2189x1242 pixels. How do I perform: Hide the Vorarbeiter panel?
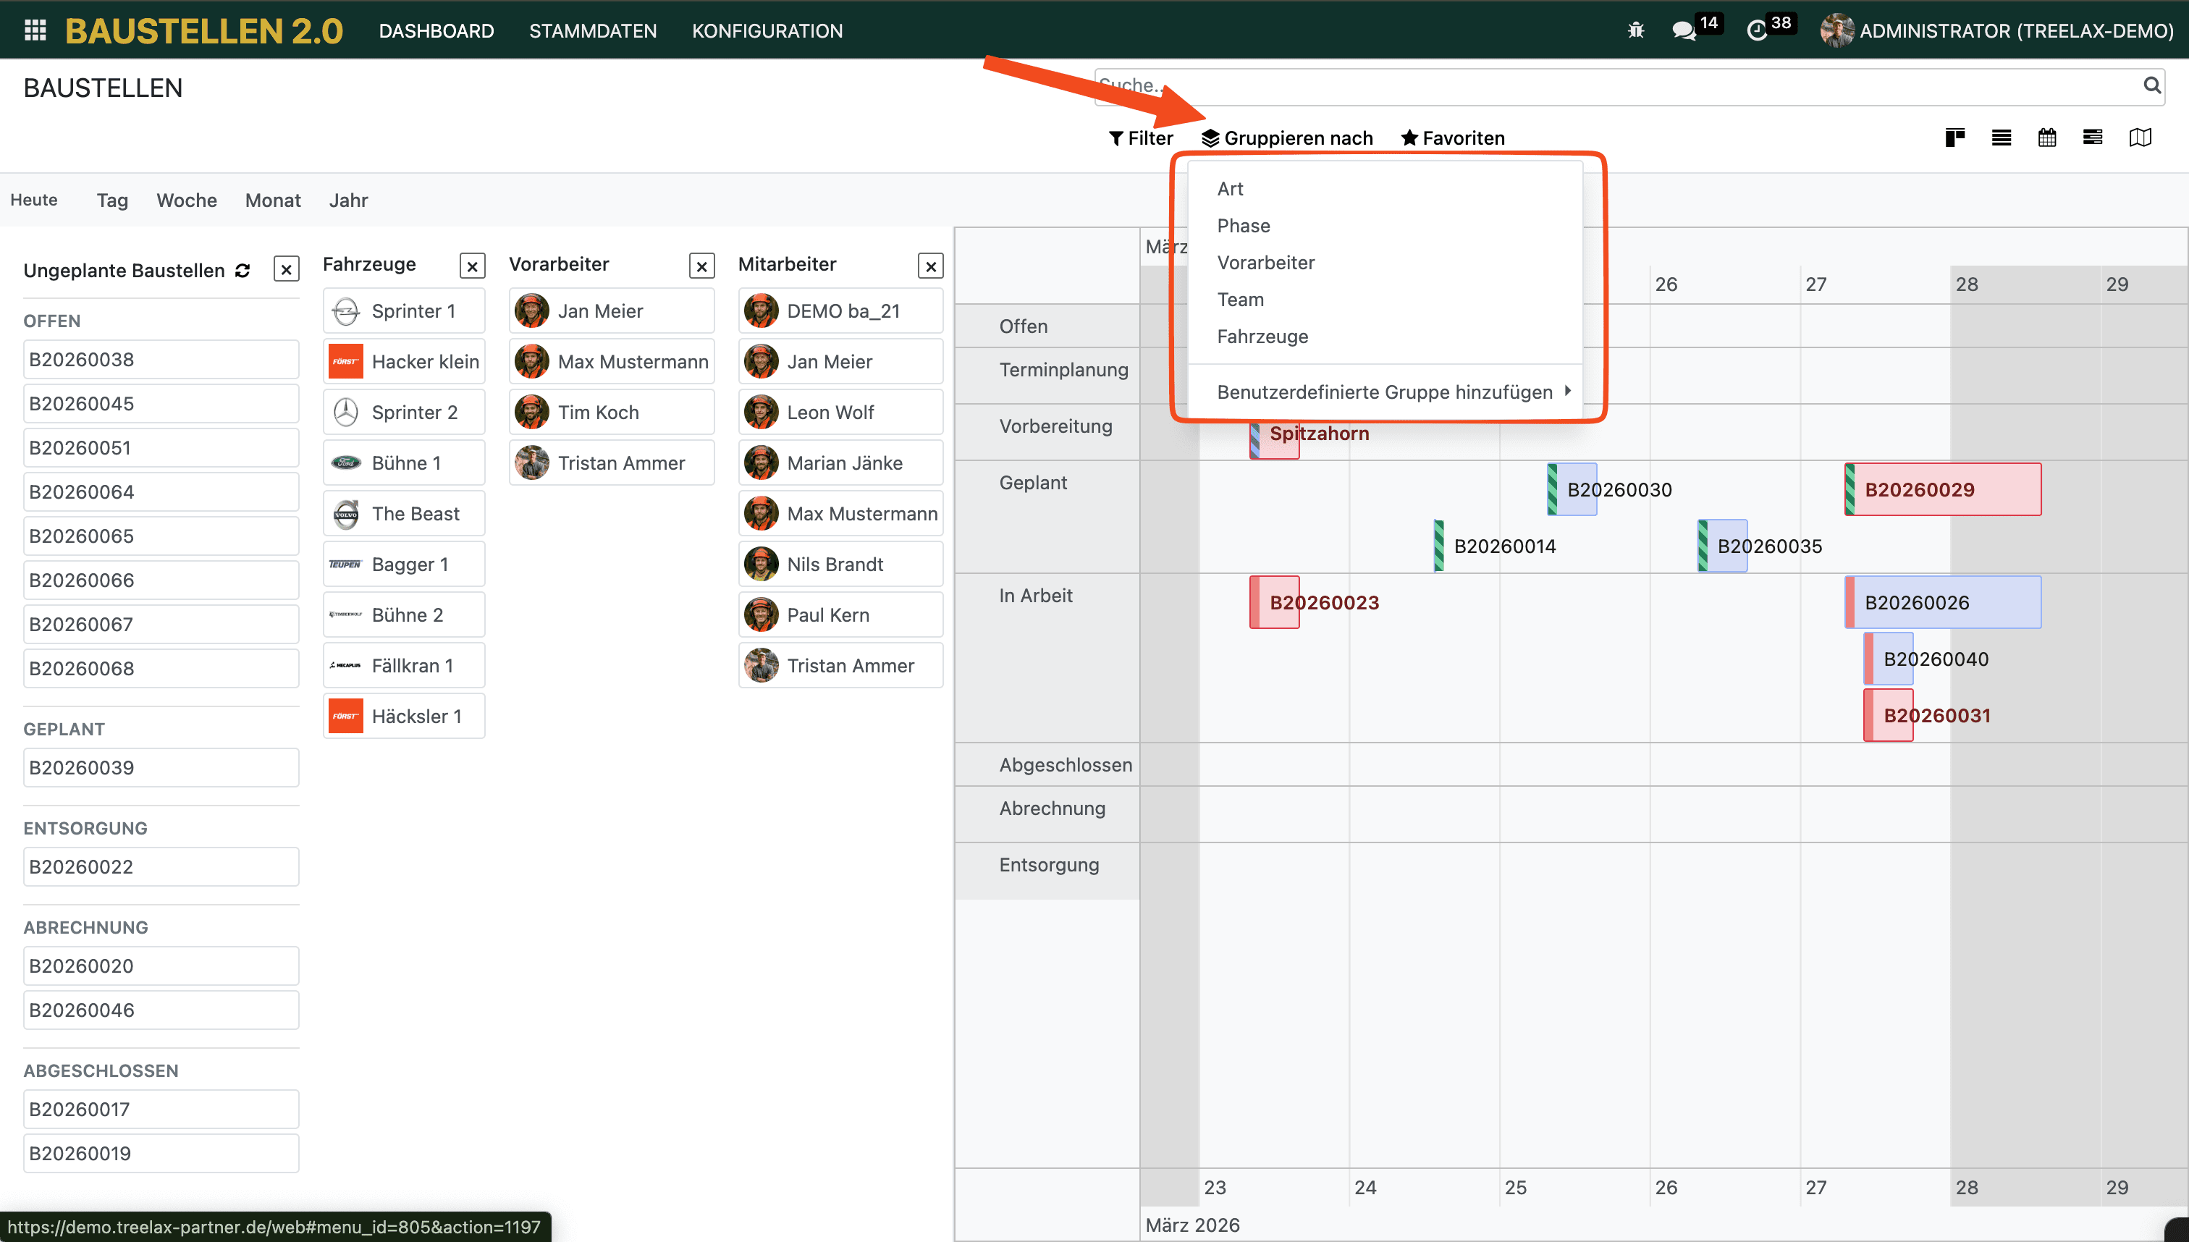(701, 266)
